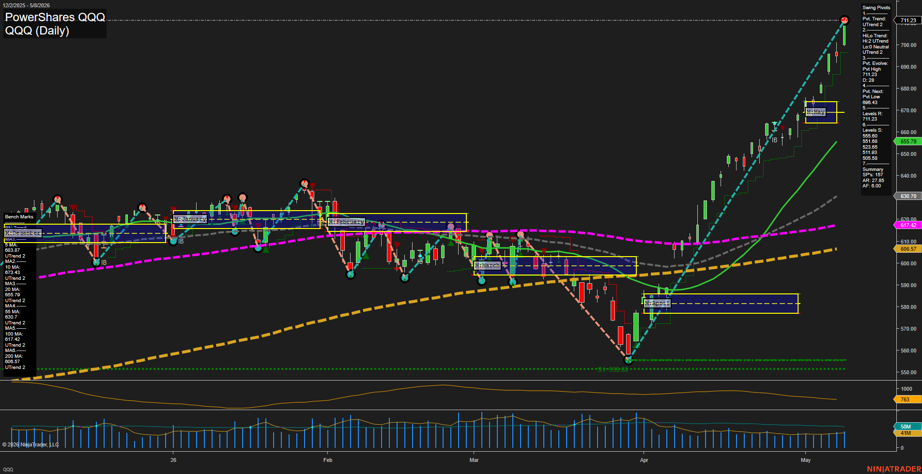Click the 12/2/2025 - 5/8/2026 date range
The image size is (922, 474).
click(26, 5)
